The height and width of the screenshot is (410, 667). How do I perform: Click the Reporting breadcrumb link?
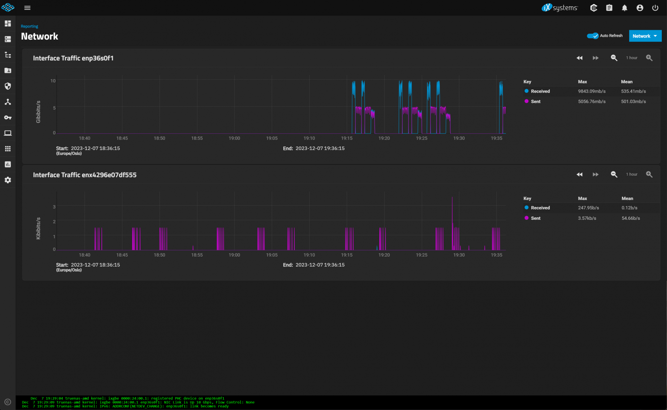[30, 26]
